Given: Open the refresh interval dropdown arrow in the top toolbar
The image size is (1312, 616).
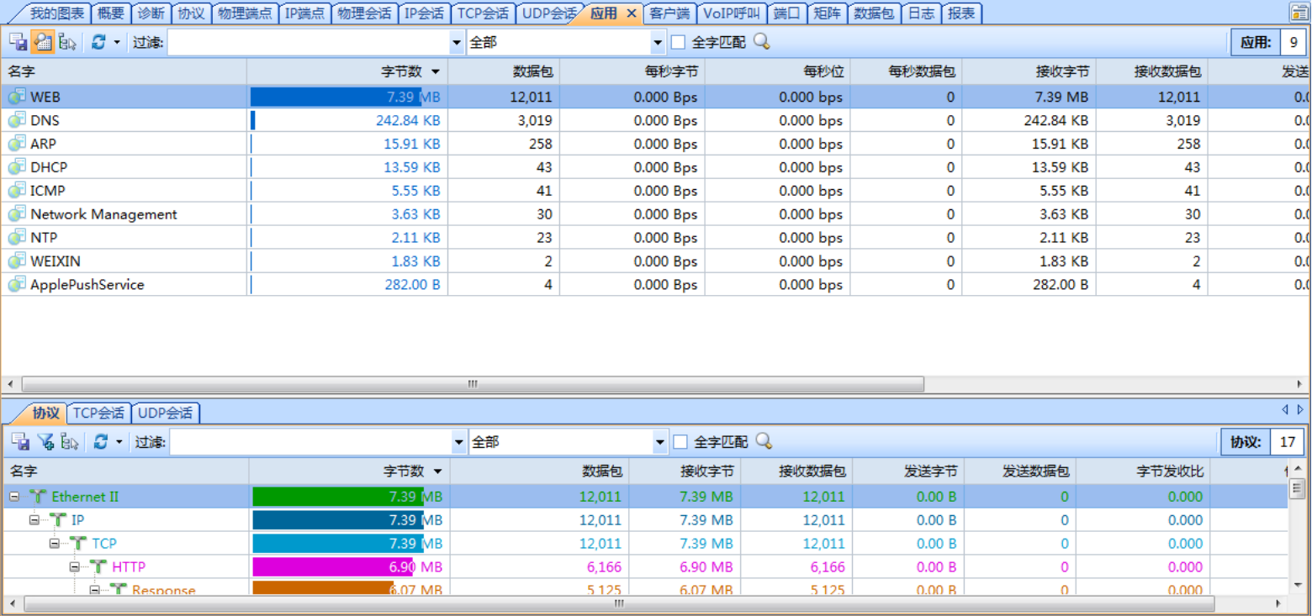Looking at the screenshot, I should (117, 42).
